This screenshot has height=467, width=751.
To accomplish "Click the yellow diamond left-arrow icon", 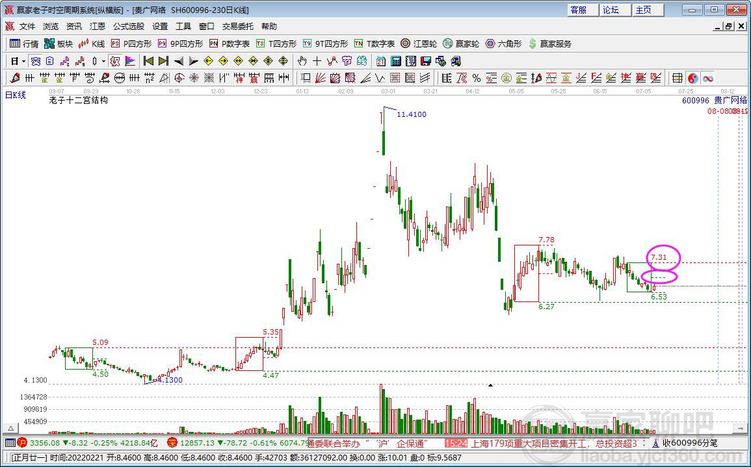I will (x=208, y=61).
